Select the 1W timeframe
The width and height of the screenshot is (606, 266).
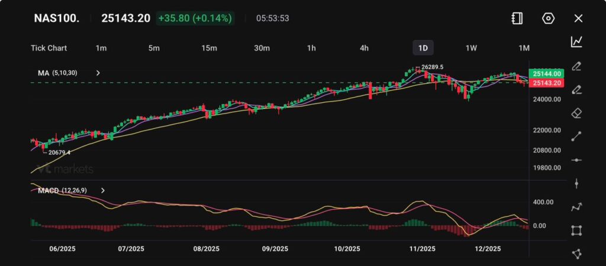[471, 48]
